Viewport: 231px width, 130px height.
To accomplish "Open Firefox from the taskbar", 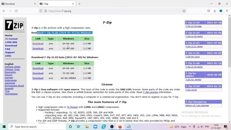I will [x=120, y=127].
